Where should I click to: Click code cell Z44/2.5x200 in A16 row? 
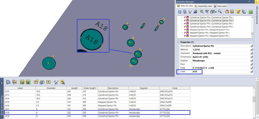point(175,105)
